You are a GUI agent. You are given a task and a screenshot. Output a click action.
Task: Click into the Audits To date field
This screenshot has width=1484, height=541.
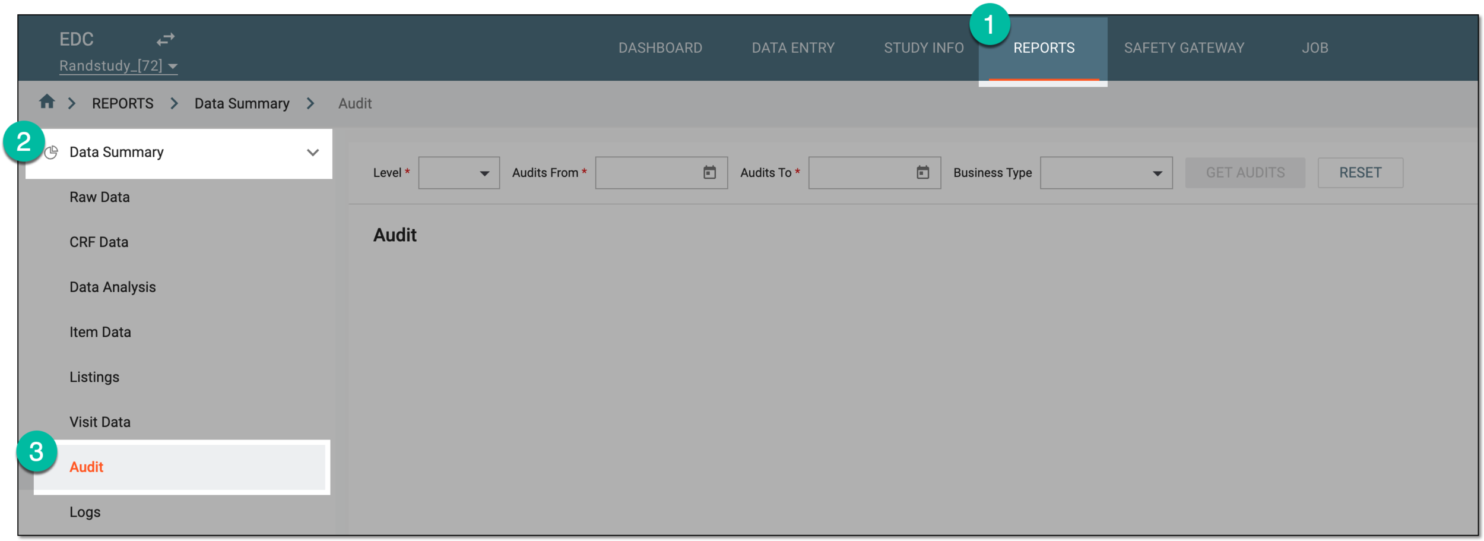[x=874, y=173]
